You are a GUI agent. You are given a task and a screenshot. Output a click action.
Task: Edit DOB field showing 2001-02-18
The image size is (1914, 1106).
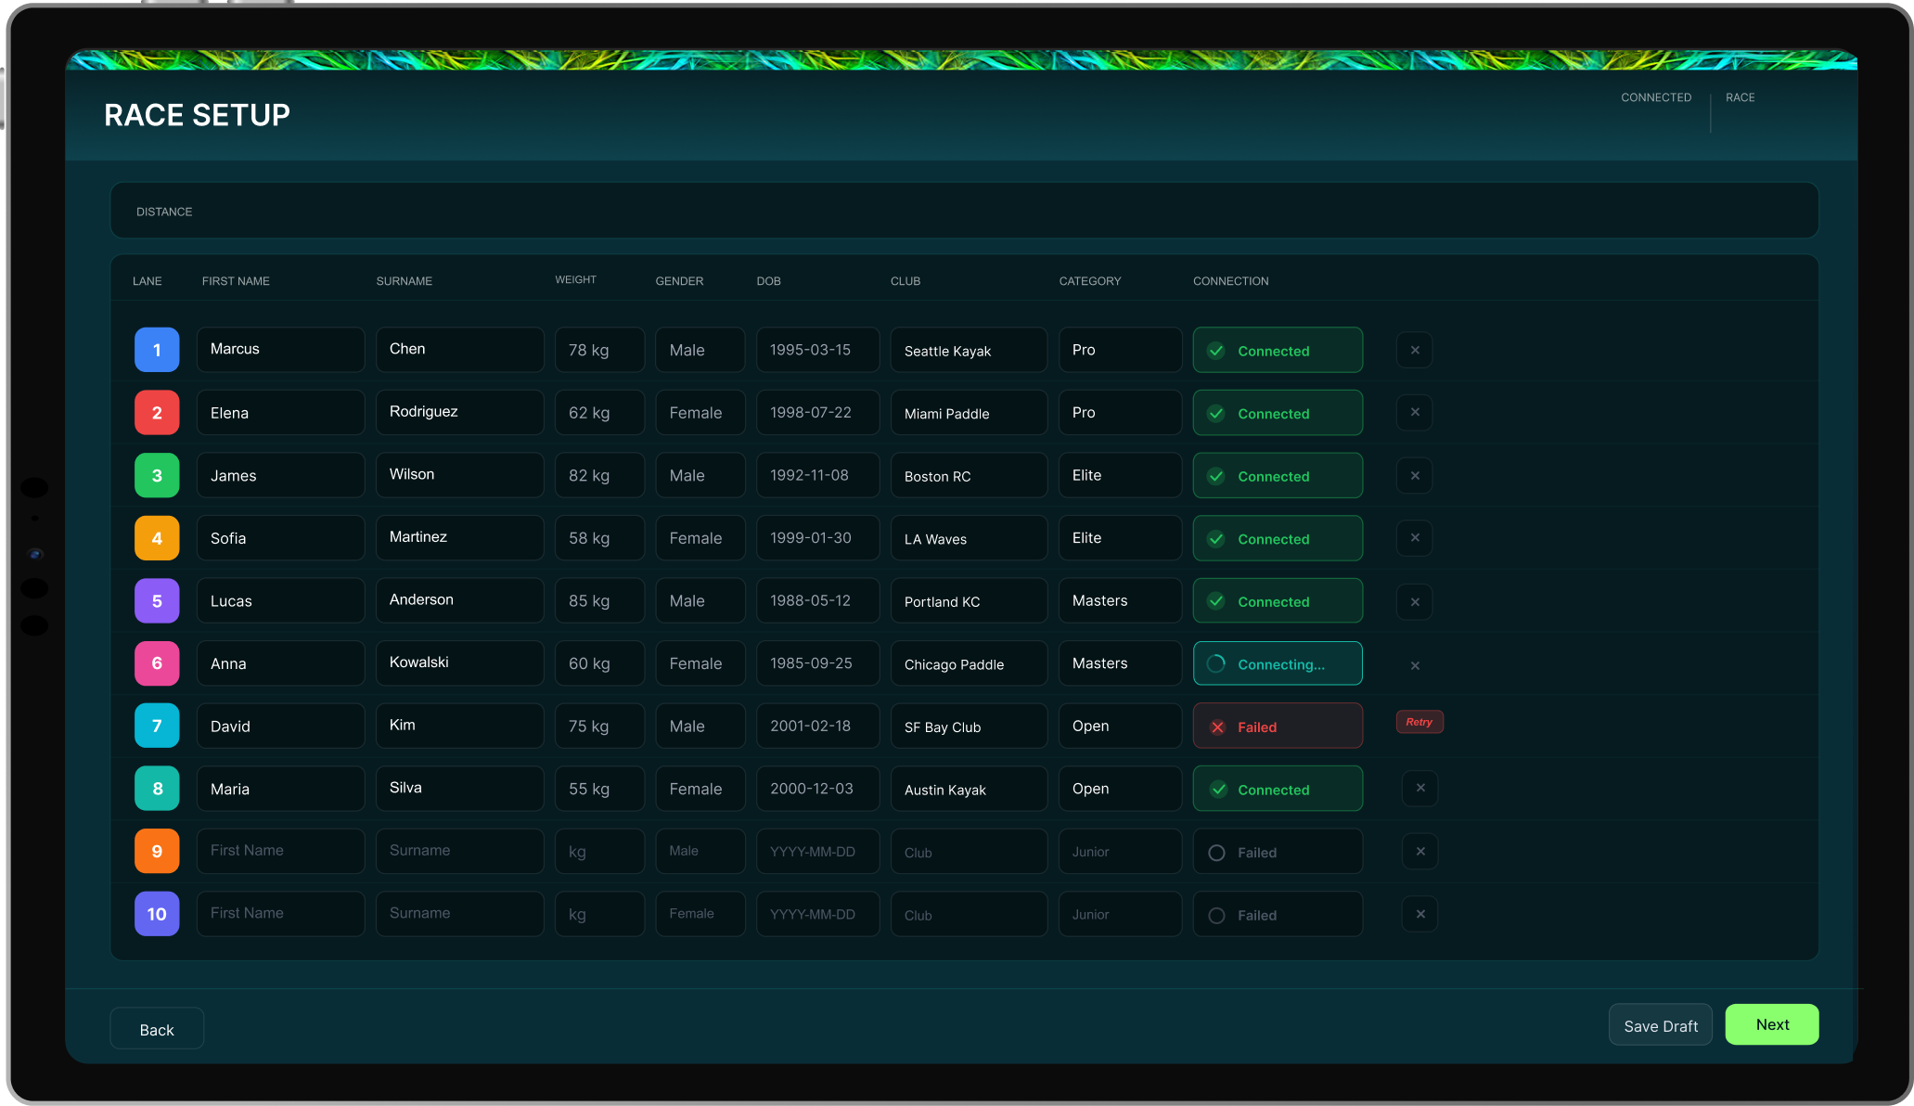[817, 726]
